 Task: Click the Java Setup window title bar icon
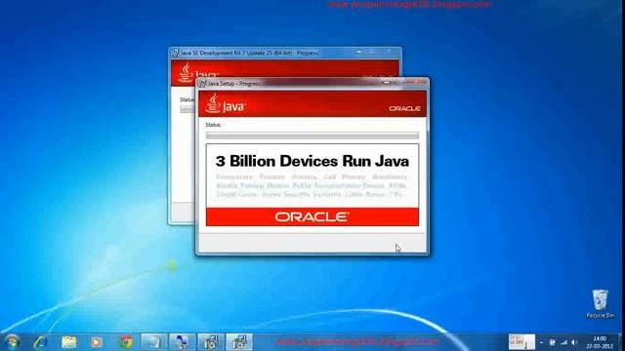pyautogui.click(x=203, y=84)
